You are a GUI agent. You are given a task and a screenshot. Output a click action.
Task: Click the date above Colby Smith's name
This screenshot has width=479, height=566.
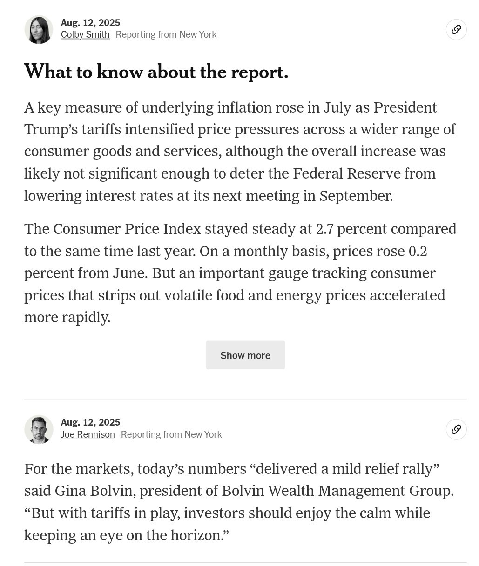[90, 23]
